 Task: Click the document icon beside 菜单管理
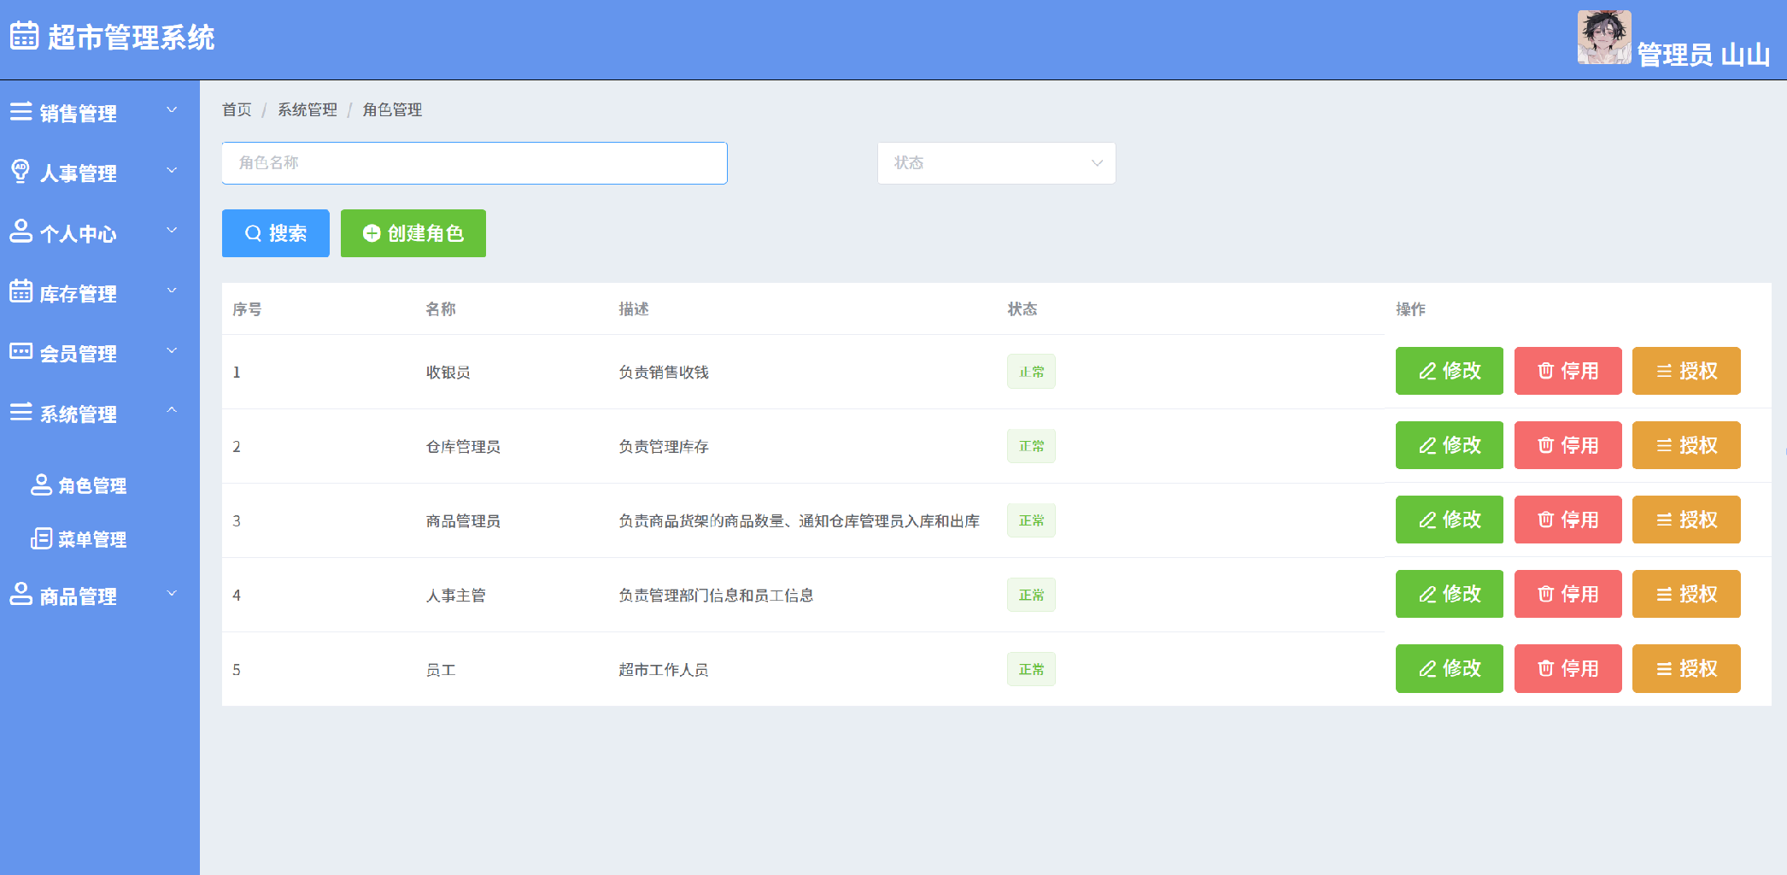click(41, 539)
